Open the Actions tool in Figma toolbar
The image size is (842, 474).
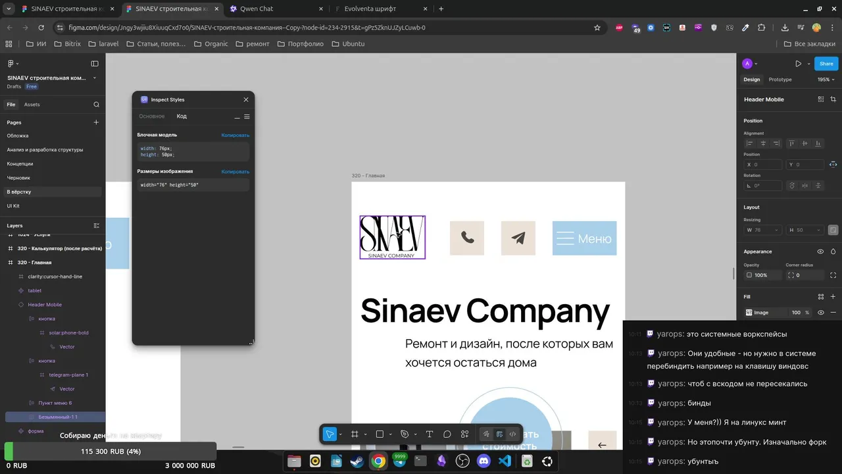[465, 434]
